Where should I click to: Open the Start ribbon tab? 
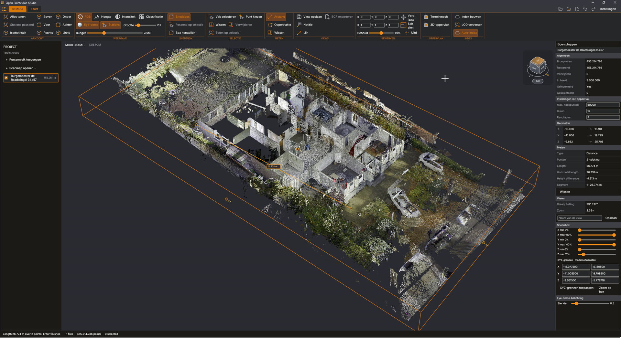click(35, 9)
